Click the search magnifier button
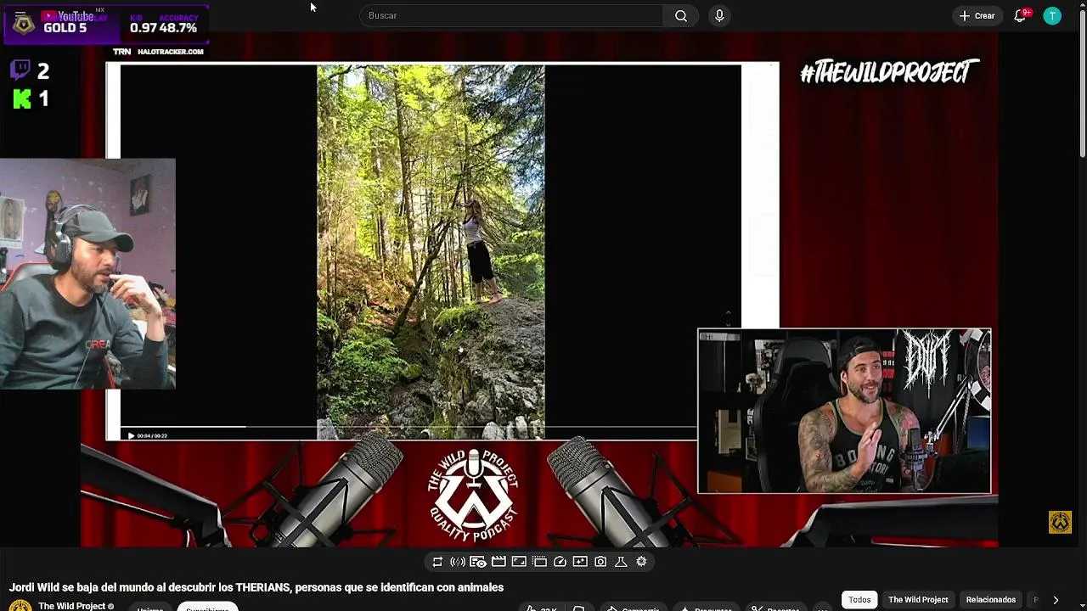1087x611 pixels. tap(681, 15)
